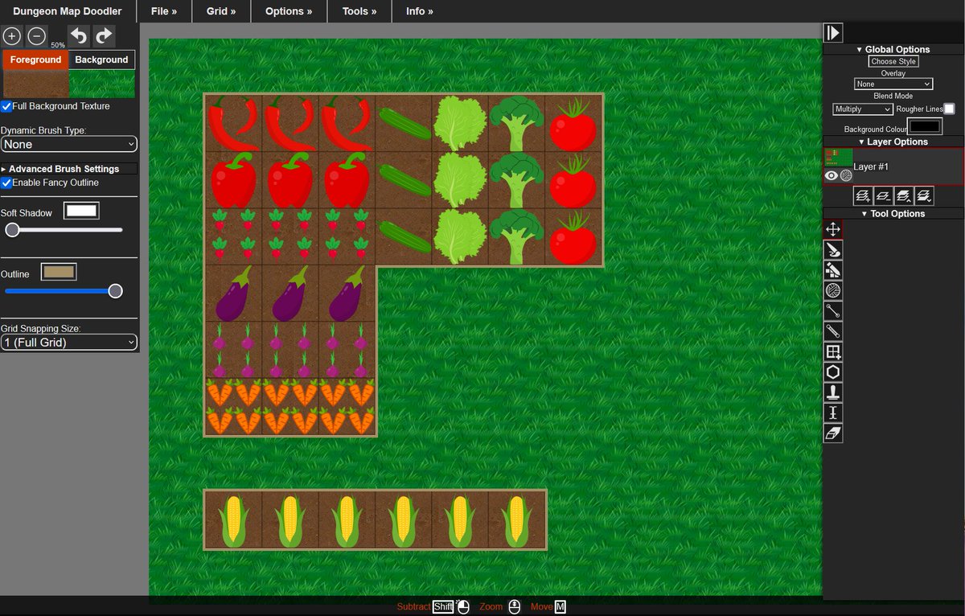
Task: Select the stamp brush tool
Action: point(833,270)
